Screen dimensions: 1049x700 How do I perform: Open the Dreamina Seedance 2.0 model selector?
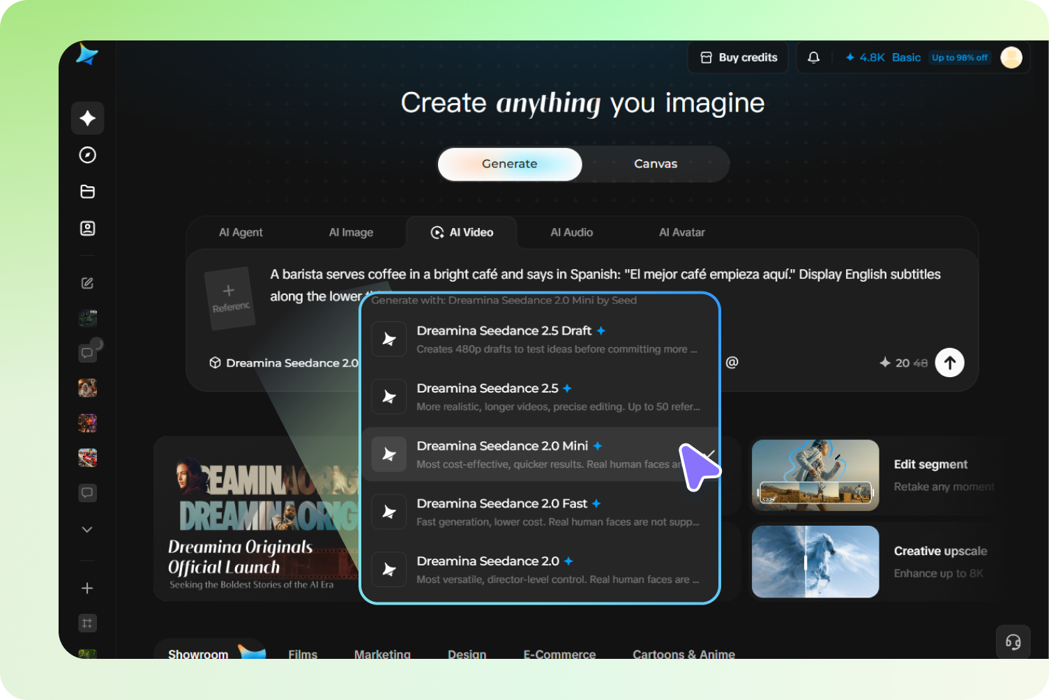(284, 363)
